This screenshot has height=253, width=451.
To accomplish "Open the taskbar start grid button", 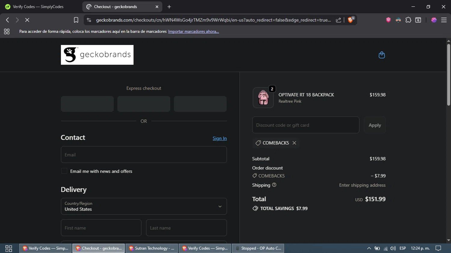I will 9,248.
